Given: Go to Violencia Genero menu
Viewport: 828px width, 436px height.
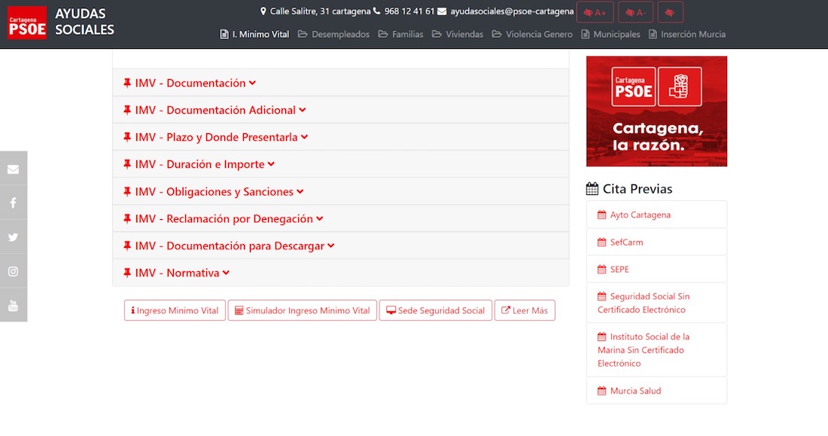Looking at the screenshot, I should click(x=532, y=34).
